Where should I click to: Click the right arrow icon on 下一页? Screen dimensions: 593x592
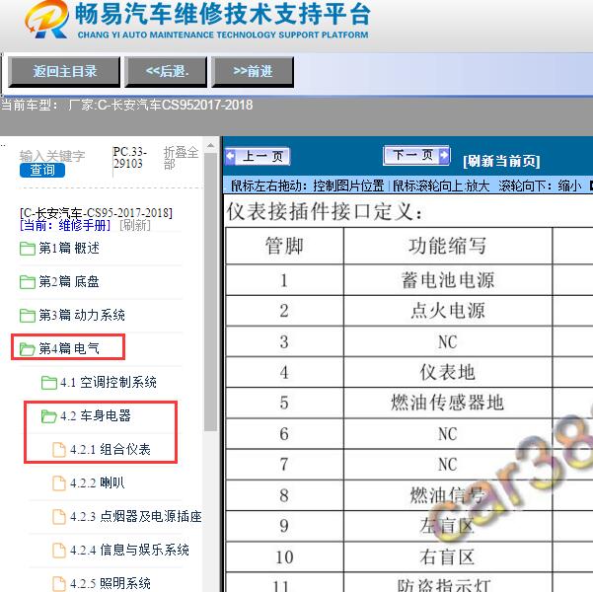pos(444,155)
